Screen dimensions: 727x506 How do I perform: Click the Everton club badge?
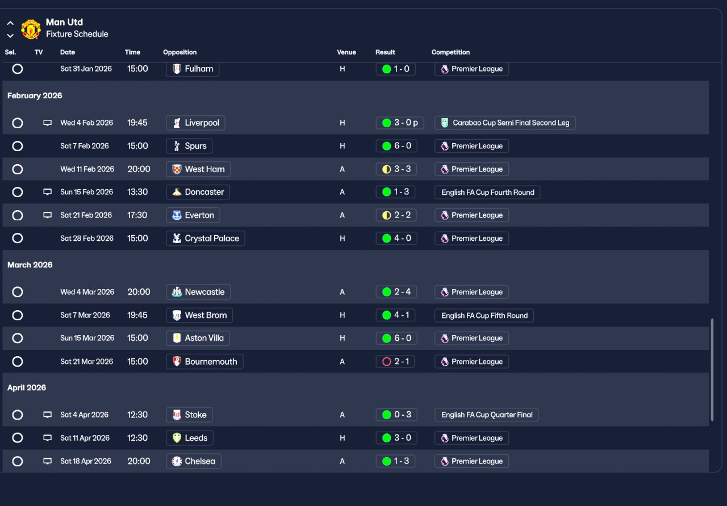click(x=177, y=215)
